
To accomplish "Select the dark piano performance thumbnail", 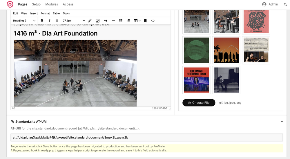I will pos(226,80).
